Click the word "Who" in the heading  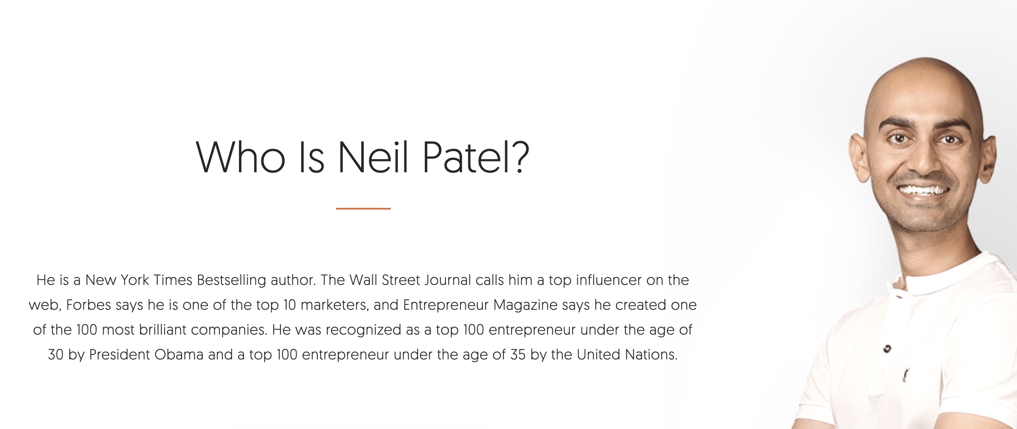240,158
